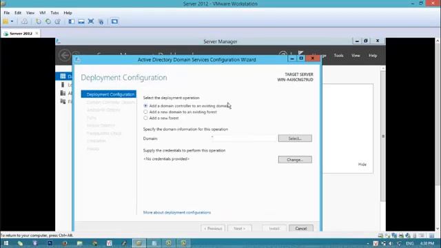Image resolution: width=441 pixels, height=248 pixels.
Task: Click the Server Manager back arrow
Action: pos(64,55)
